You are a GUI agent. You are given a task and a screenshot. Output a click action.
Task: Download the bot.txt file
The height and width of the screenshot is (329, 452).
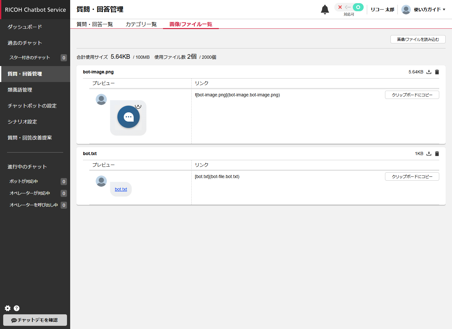pos(429,154)
